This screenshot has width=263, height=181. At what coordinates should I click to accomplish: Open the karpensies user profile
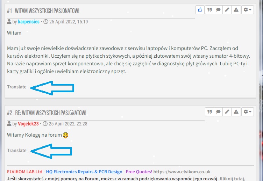coord(29,22)
